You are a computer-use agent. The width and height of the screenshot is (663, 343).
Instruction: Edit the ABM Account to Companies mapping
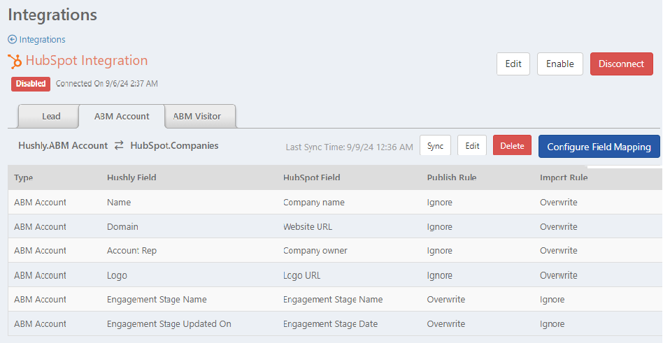pos(472,146)
